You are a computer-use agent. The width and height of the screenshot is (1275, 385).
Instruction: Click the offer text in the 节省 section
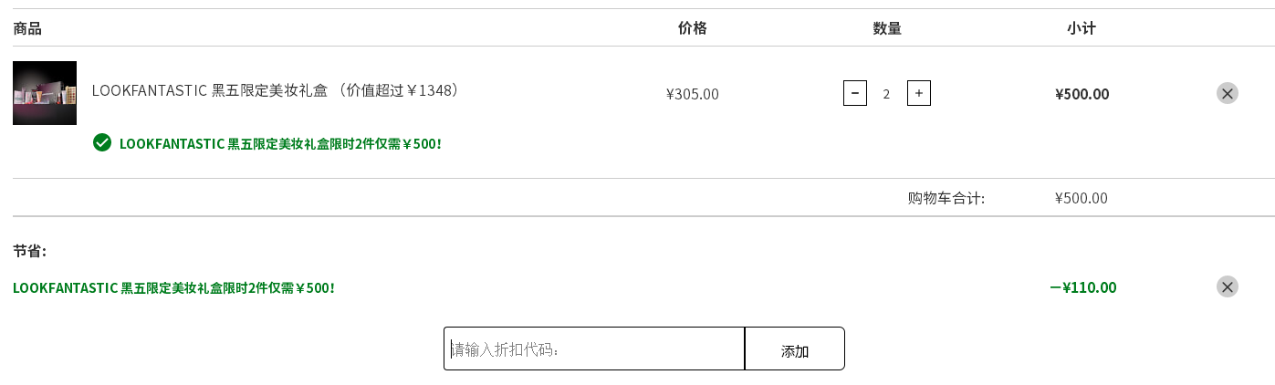(173, 288)
